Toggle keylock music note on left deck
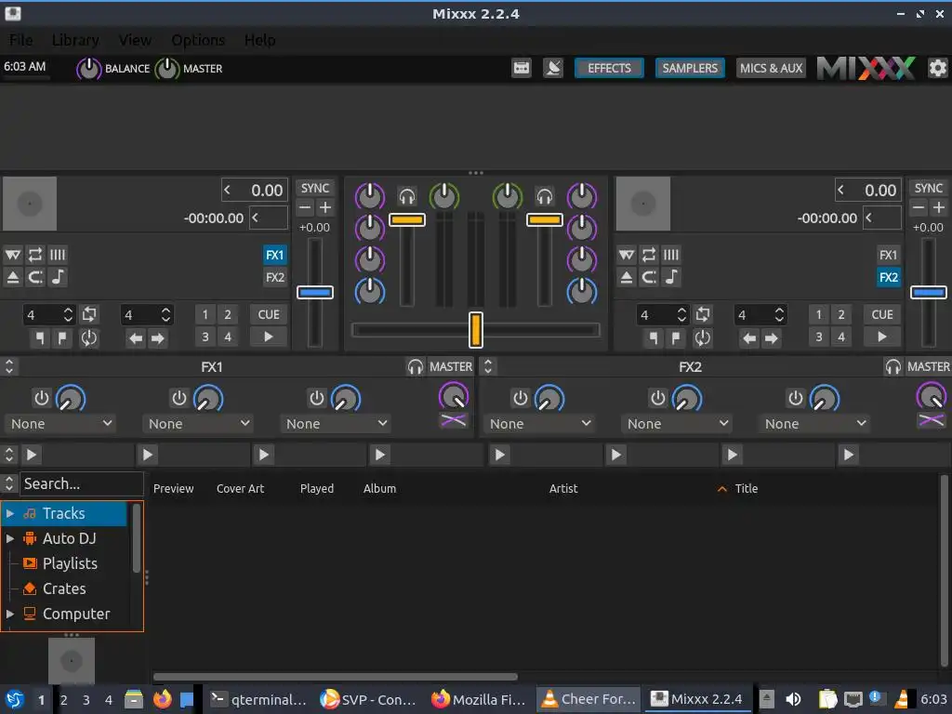952x714 pixels. (x=58, y=277)
